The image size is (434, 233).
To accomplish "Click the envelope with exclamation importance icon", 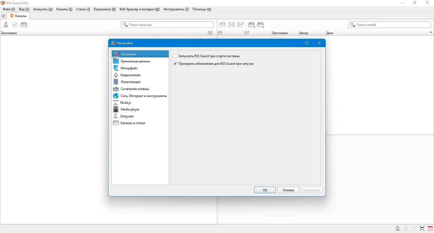I will [241, 25].
